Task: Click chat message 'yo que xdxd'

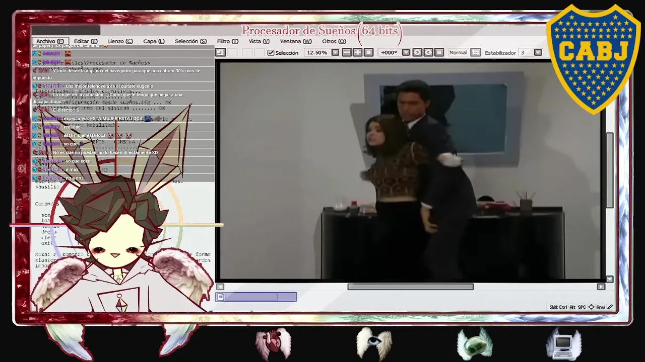Action: [x=78, y=161]
